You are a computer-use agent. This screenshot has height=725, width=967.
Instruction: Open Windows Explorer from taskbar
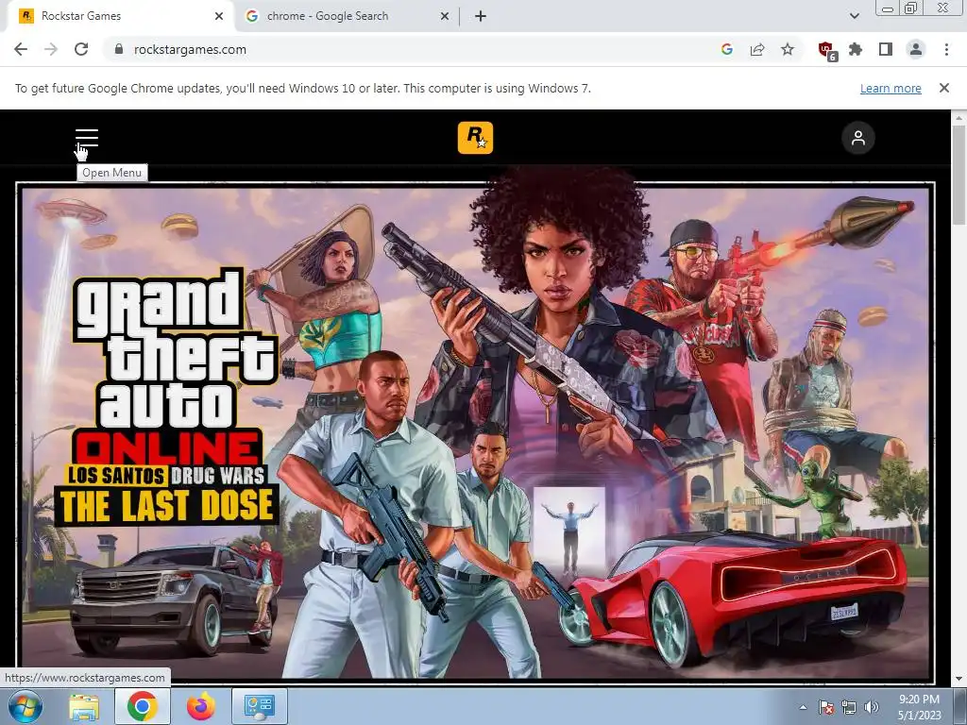(83, 706)
